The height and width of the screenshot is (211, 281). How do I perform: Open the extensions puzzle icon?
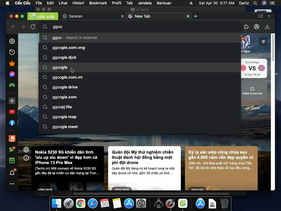[x=246, y=27]
